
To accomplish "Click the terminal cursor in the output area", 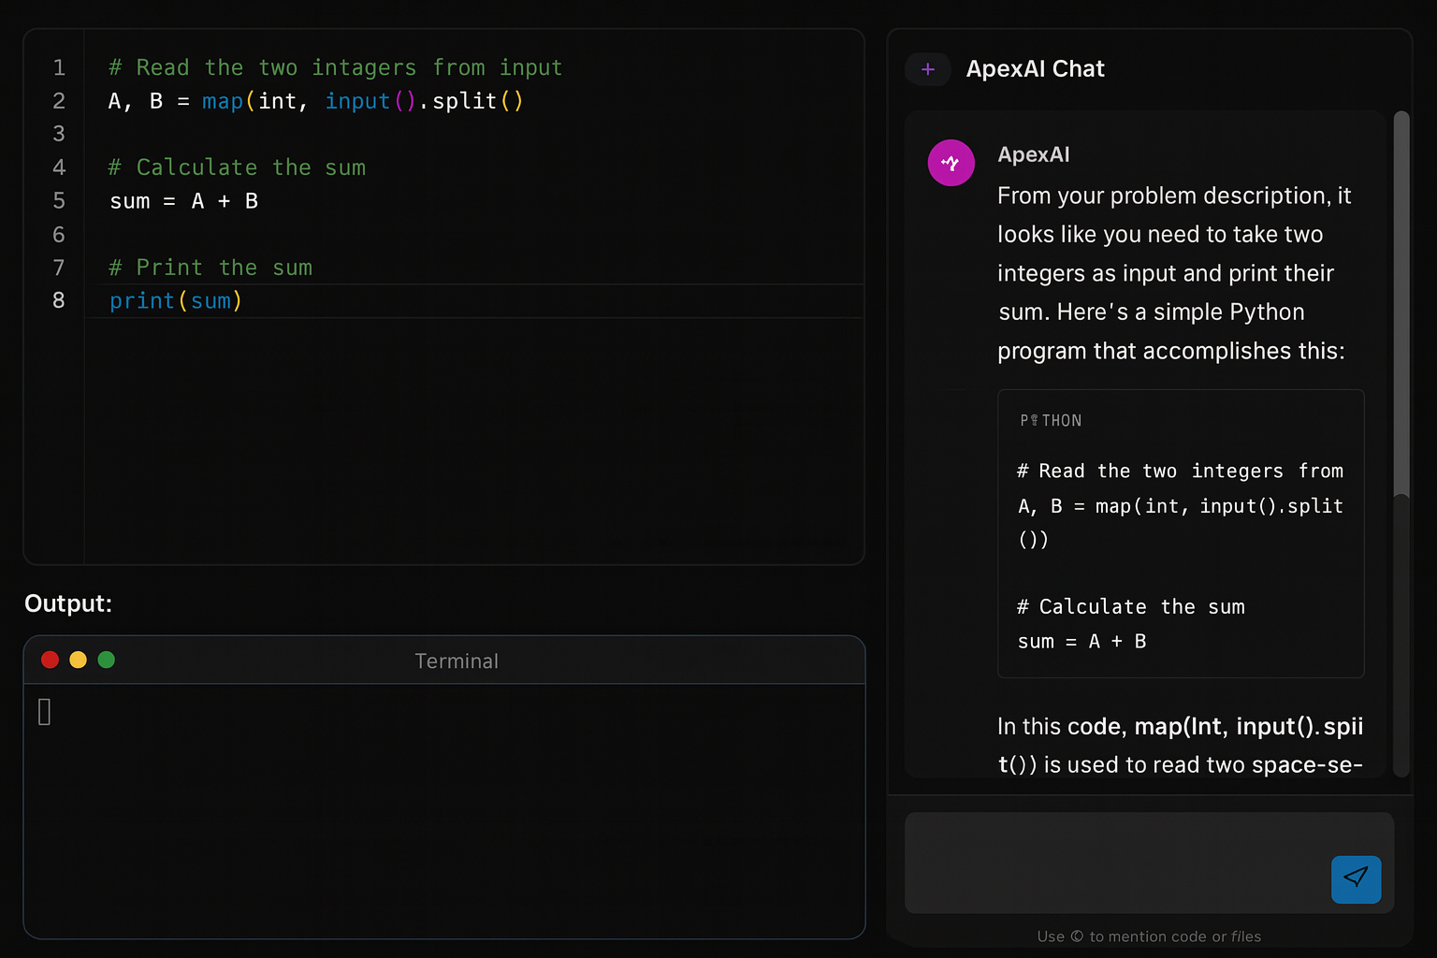I will click(44, 712).
